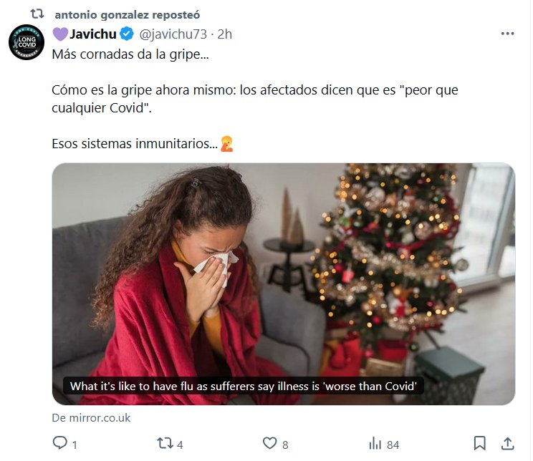Repost this tweet with the retweet icon
Viewport: 533px width, 461px height.
tap(165, 443)
